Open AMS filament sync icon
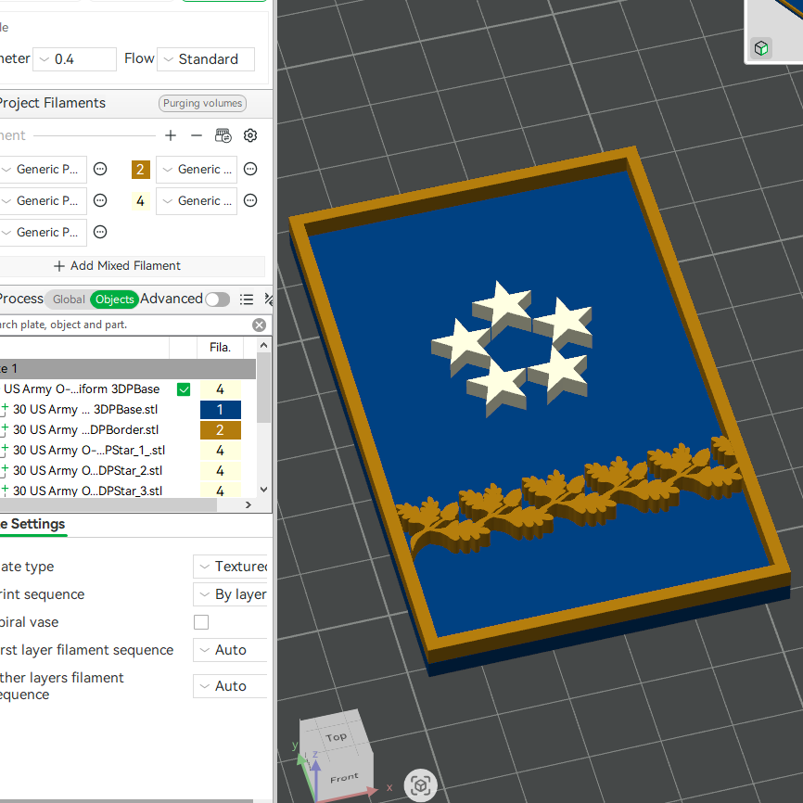 [x=223, y=135]
